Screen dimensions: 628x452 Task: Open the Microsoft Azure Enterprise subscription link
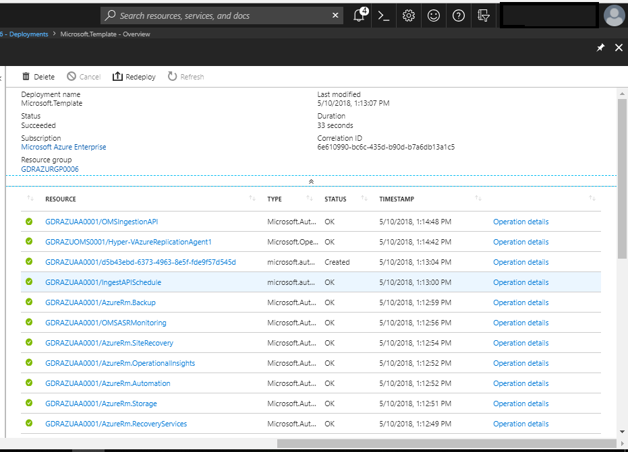63,147
